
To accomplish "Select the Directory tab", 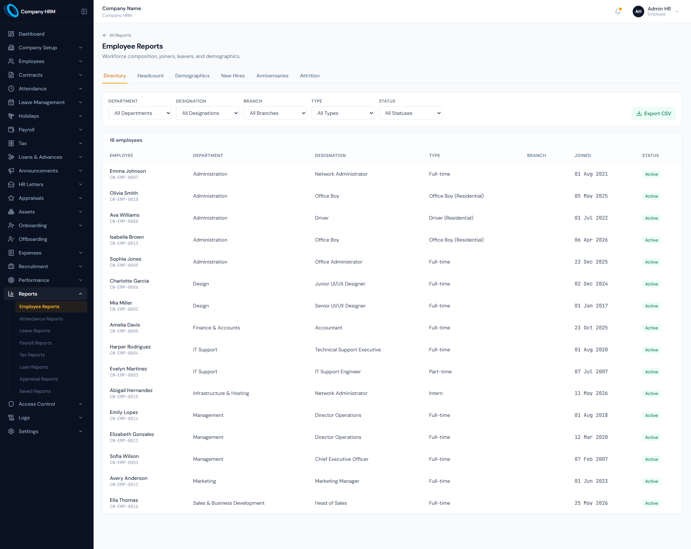I will (x=115, y=76).
